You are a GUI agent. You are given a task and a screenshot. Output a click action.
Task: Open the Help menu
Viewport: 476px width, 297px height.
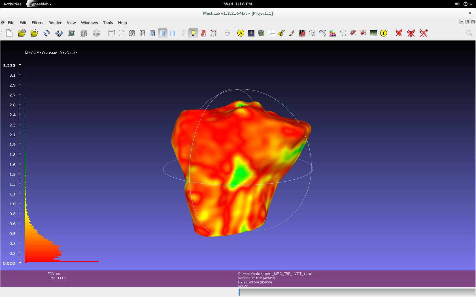(x=122, y=23)
